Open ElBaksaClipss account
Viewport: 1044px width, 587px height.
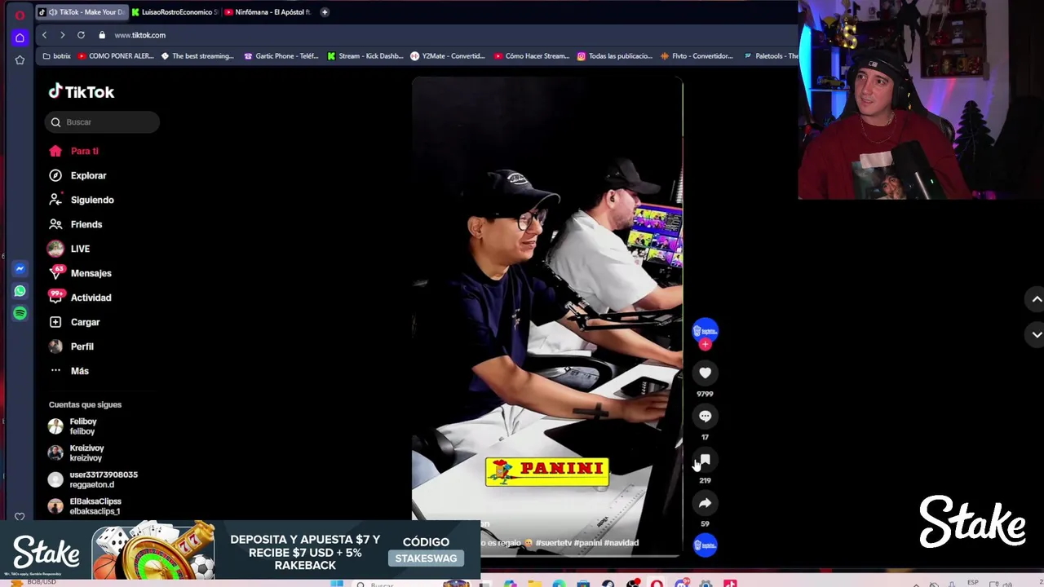(x=84, y=506)
